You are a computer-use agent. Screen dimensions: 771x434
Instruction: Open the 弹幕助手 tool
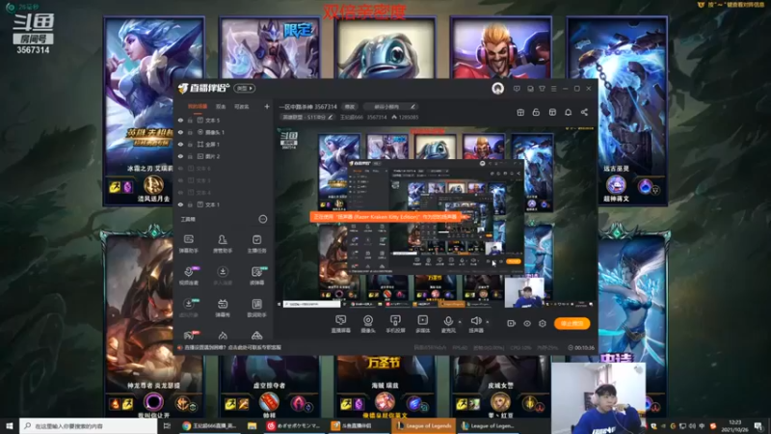tap(188, 244)
